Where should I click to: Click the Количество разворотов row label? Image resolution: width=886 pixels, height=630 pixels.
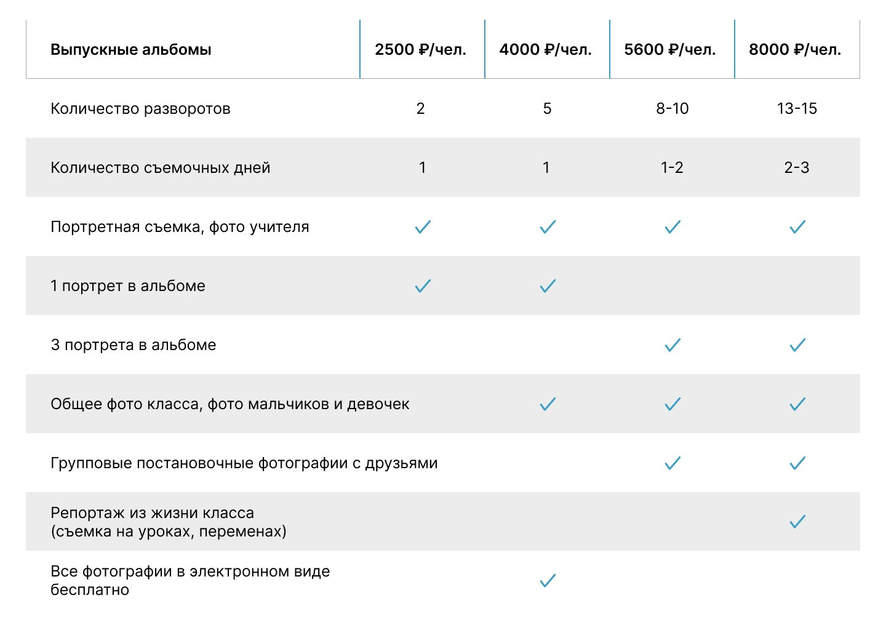point(140,109)
